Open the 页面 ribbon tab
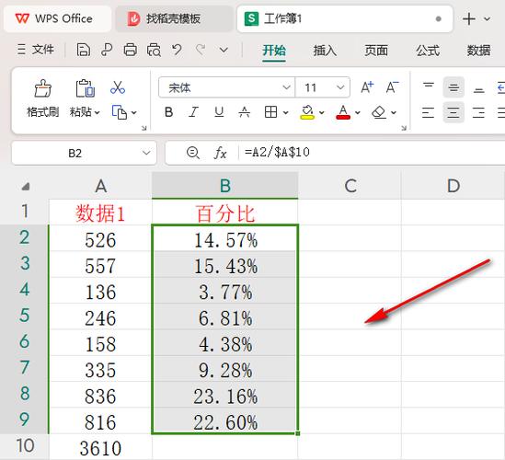Screen dimensions: 505x460 (376, 51)
